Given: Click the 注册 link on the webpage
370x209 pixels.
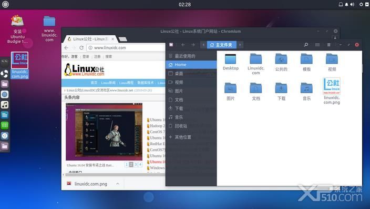Looking at the screenshot, I should [x=97, y=56].
